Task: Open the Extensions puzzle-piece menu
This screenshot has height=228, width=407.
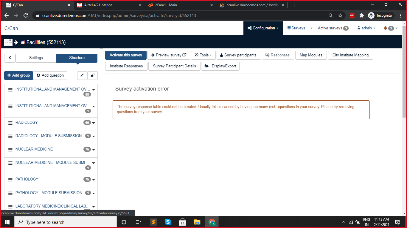Action: 362,15
